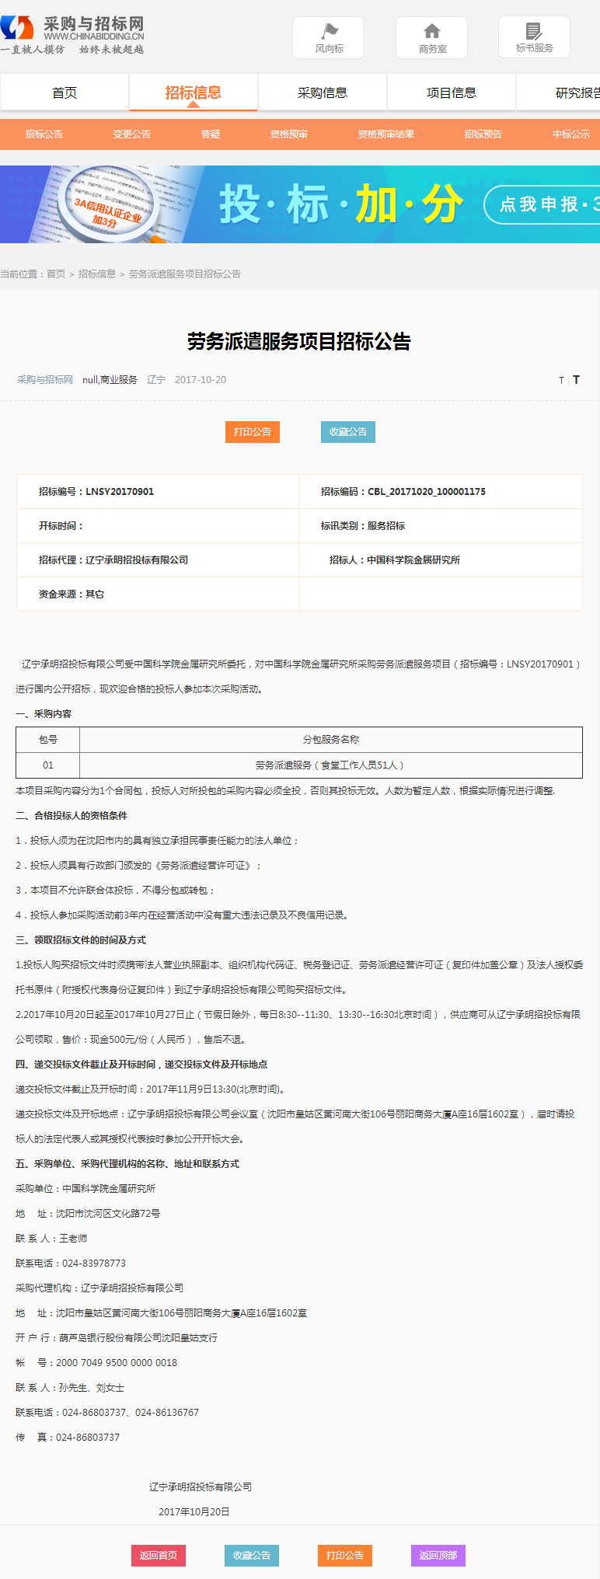Viewport: 600px width, 1579px height.
Task: Click the 标书服务 document icon
Action: (x=534, y=32)
